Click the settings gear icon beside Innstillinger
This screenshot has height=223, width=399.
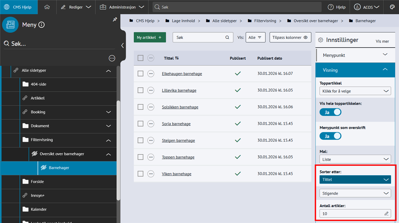coord(321,40)
